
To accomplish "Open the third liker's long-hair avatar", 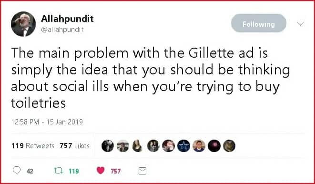I will pyautogui.click(x=138, y=146).
